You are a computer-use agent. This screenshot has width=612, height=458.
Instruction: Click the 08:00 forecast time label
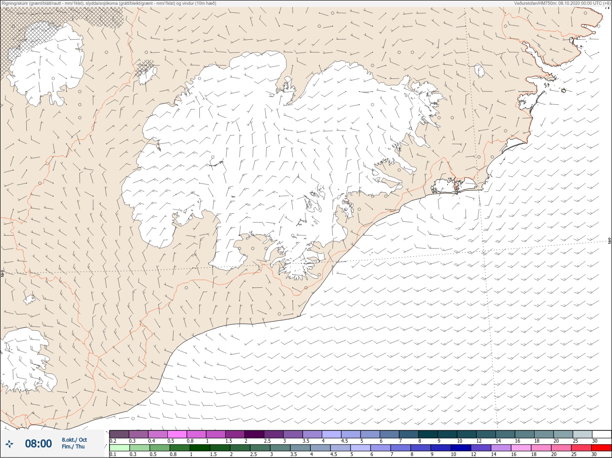coord(38,444)
